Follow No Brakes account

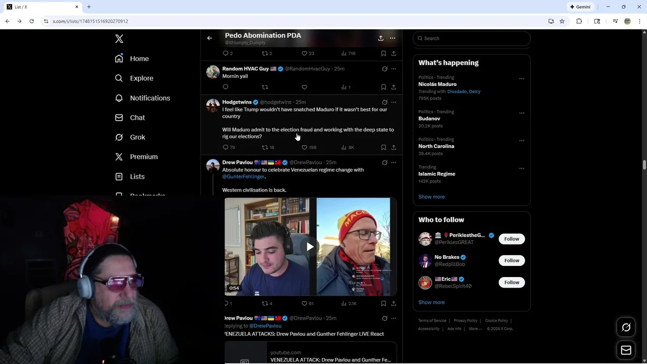click(x=512, y=261)
